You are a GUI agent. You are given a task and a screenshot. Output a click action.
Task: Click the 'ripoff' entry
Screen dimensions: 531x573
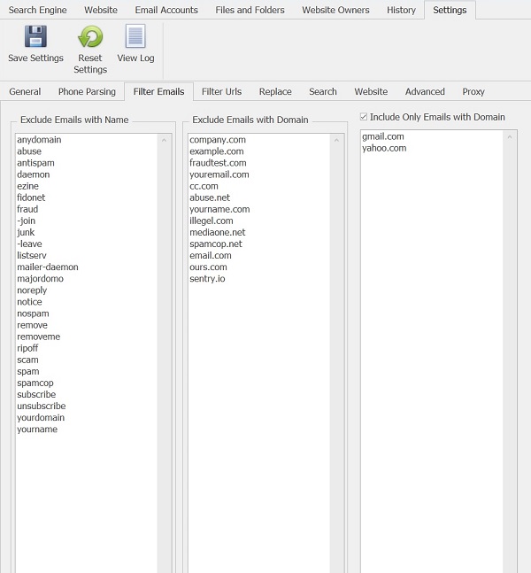(27, 348)
